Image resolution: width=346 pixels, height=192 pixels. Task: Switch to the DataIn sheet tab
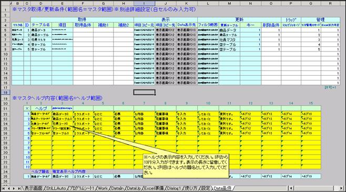[x=117, y=188]
